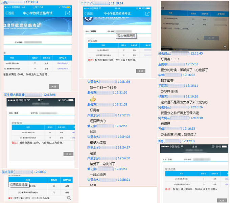Click sender 戴云燕 at 12:51:50
This screenshot has height=203, width=230.
pyautogui.click(x=92, y=93)
